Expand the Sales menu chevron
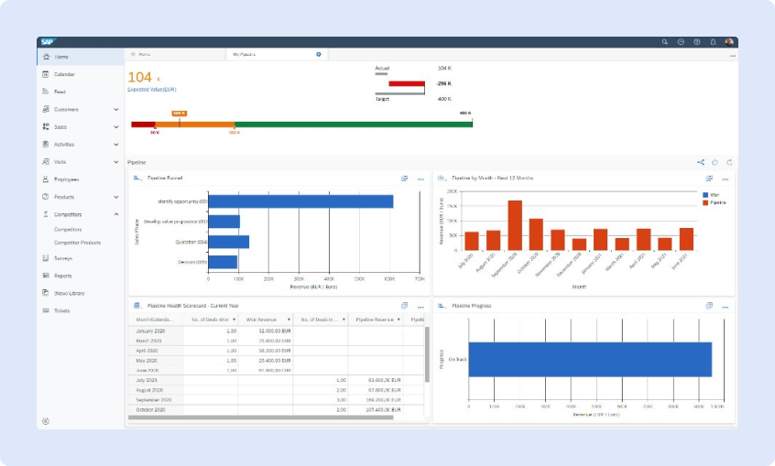 (116, 127)
